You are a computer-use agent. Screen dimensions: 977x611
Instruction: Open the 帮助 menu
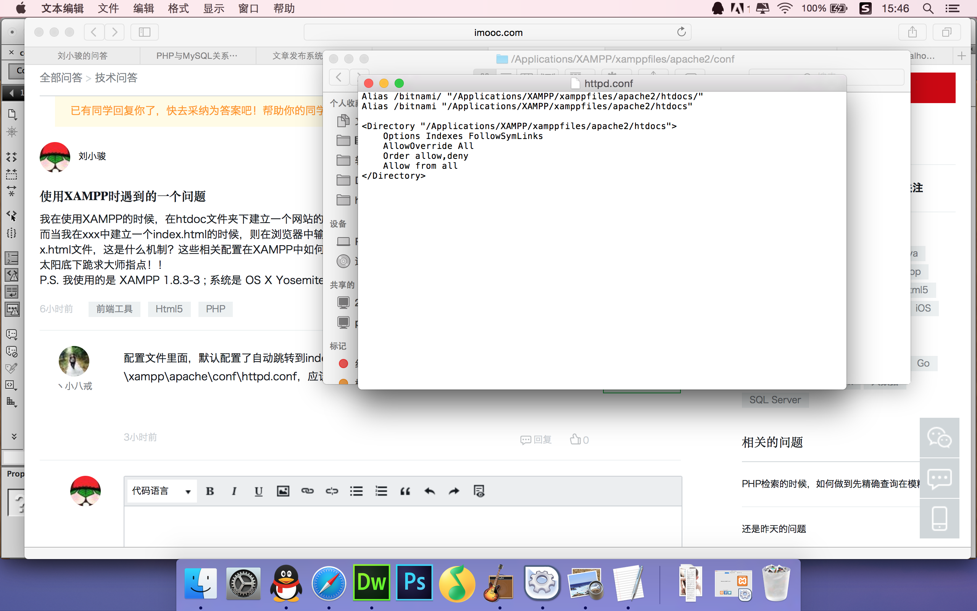tap(284, 8)
